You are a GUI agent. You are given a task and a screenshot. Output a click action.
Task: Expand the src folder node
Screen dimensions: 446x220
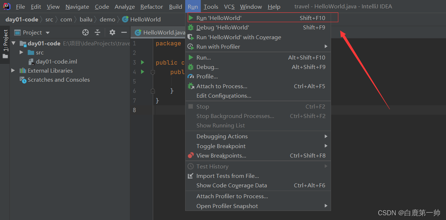[21, 53]
